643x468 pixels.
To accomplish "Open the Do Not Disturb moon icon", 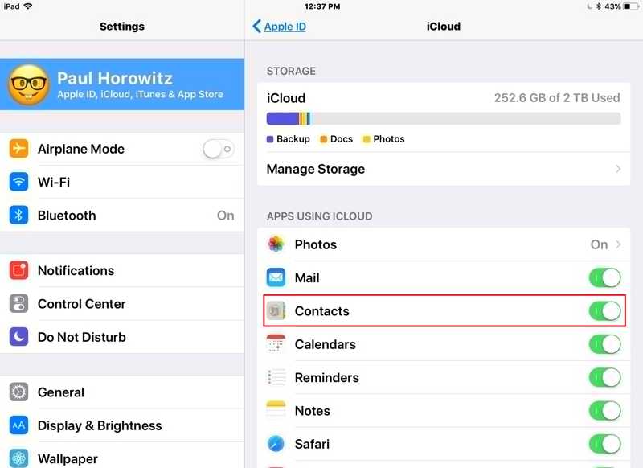I will pos(18,337).
